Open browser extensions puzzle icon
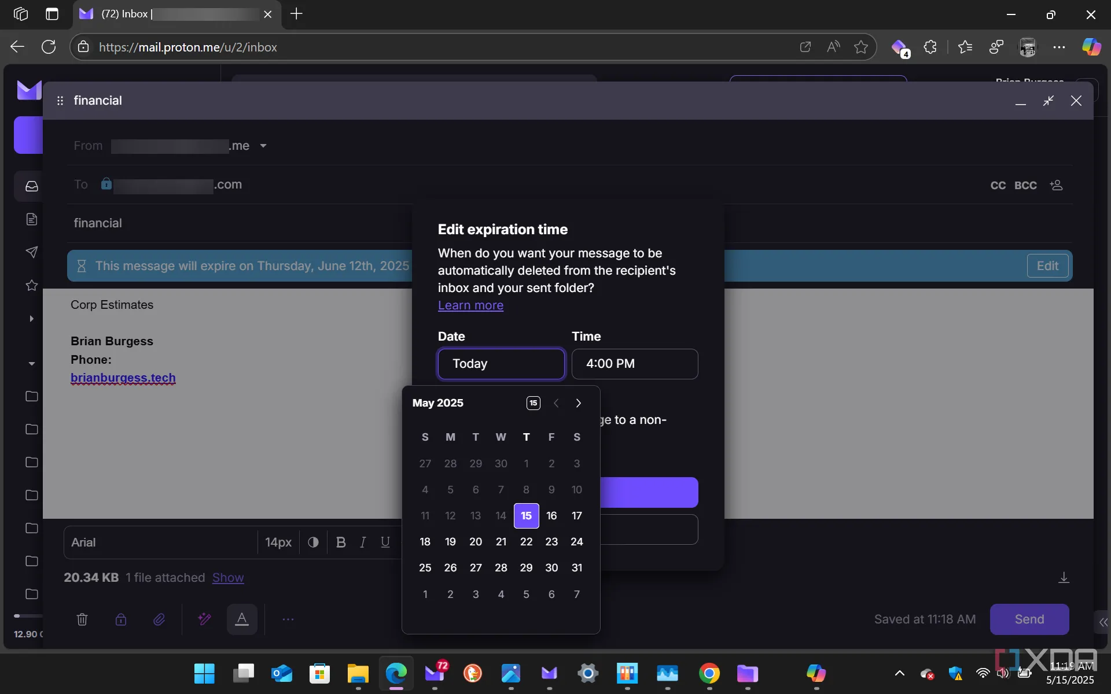The height and width of the screenshot is (694, 1111). click(930, 47)
